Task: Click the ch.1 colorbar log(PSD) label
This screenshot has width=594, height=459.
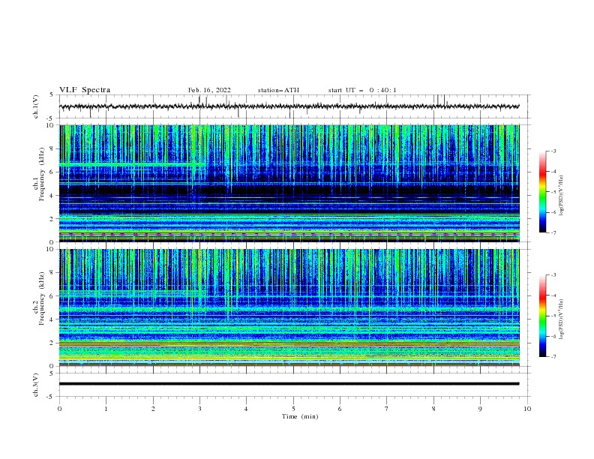Action: click(561, 196)
